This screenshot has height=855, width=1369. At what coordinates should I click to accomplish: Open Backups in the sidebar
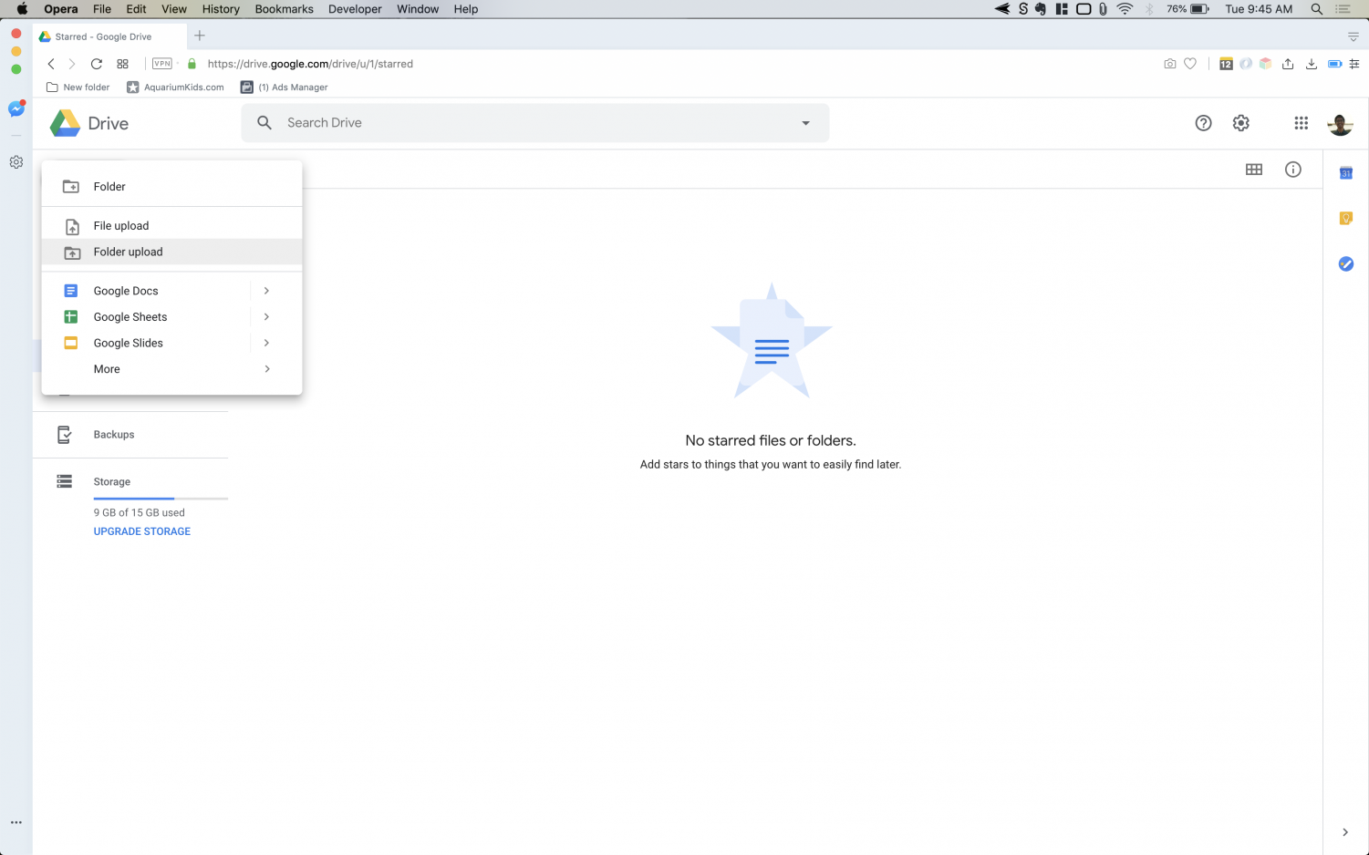pyautogui.click(x=113, y=435)
